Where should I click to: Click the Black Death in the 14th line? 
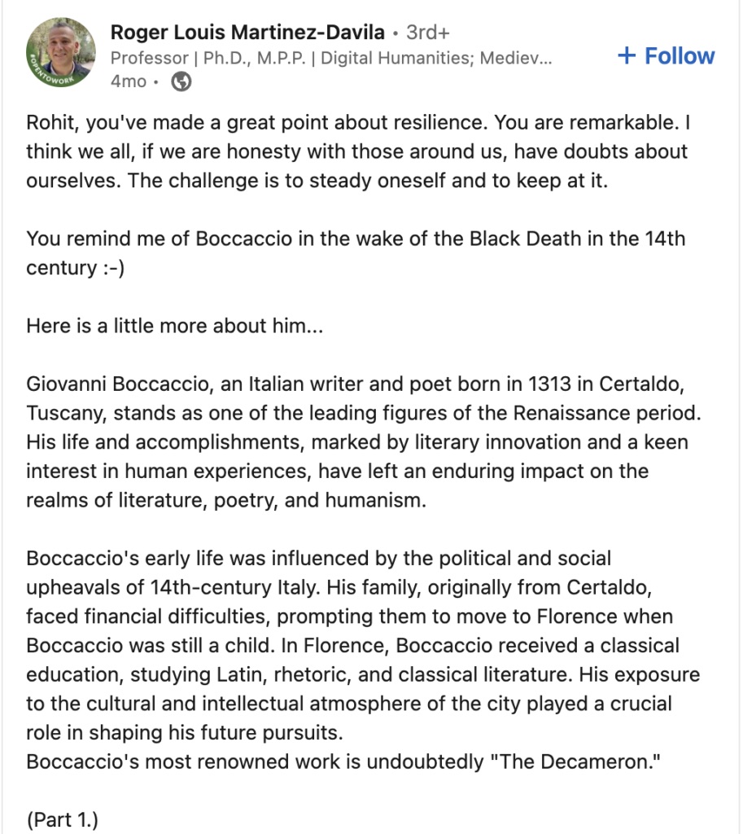tap(577, 239)
